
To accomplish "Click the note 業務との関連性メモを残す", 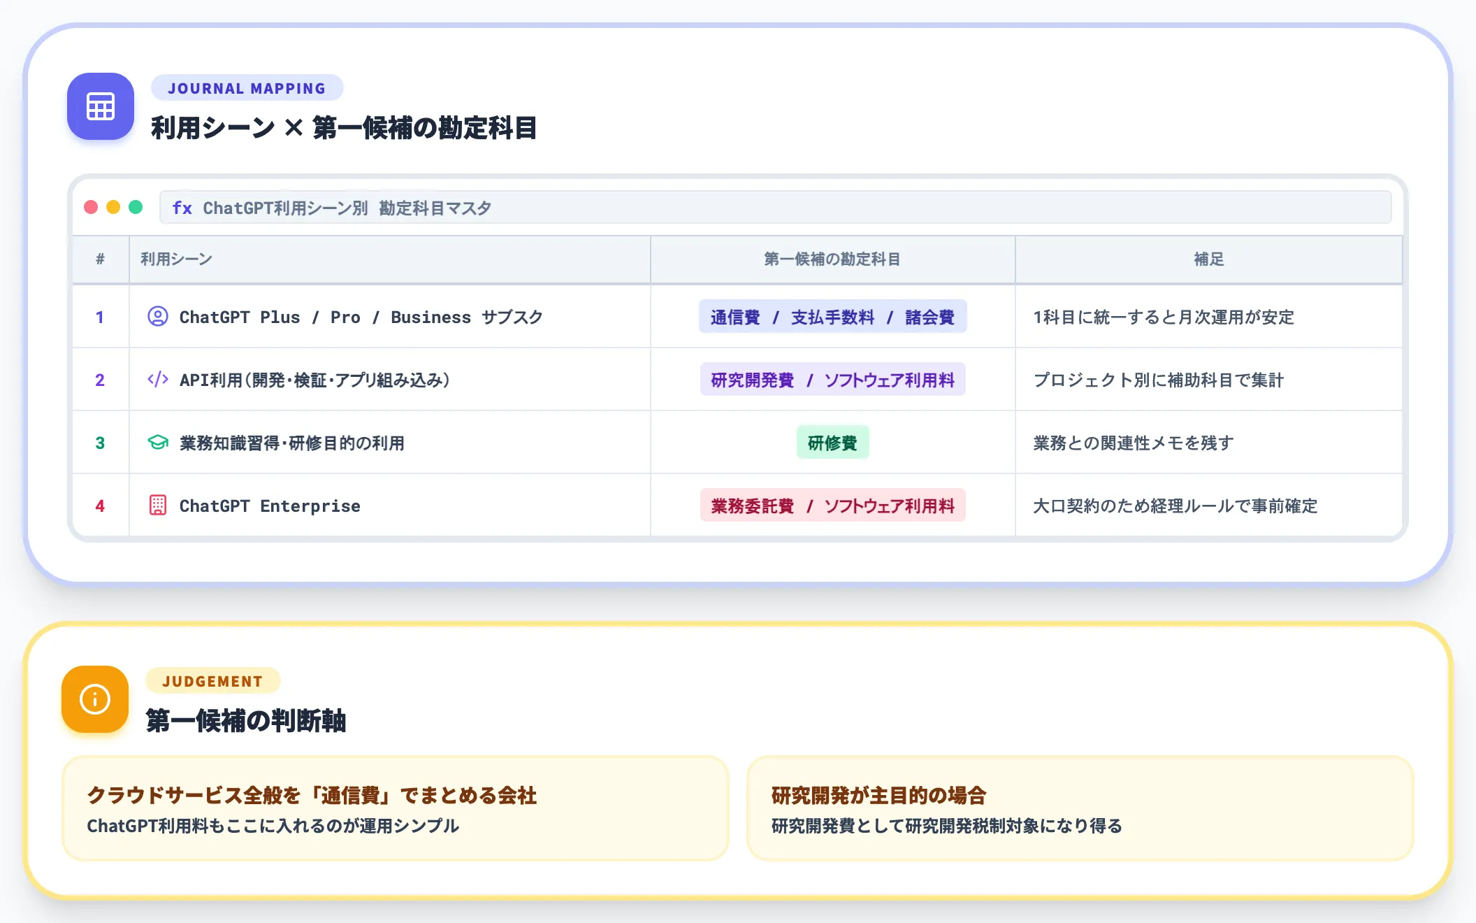I will tap(1133, 443).
